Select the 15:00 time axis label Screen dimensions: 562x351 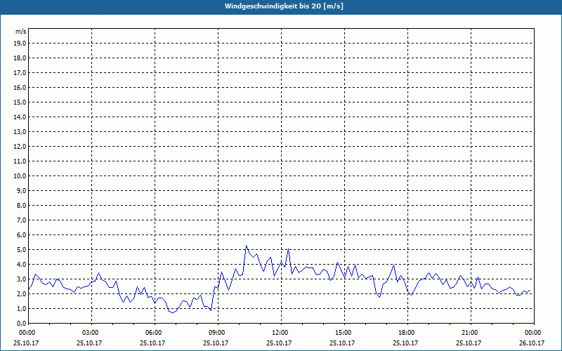[x=344, y=333]
